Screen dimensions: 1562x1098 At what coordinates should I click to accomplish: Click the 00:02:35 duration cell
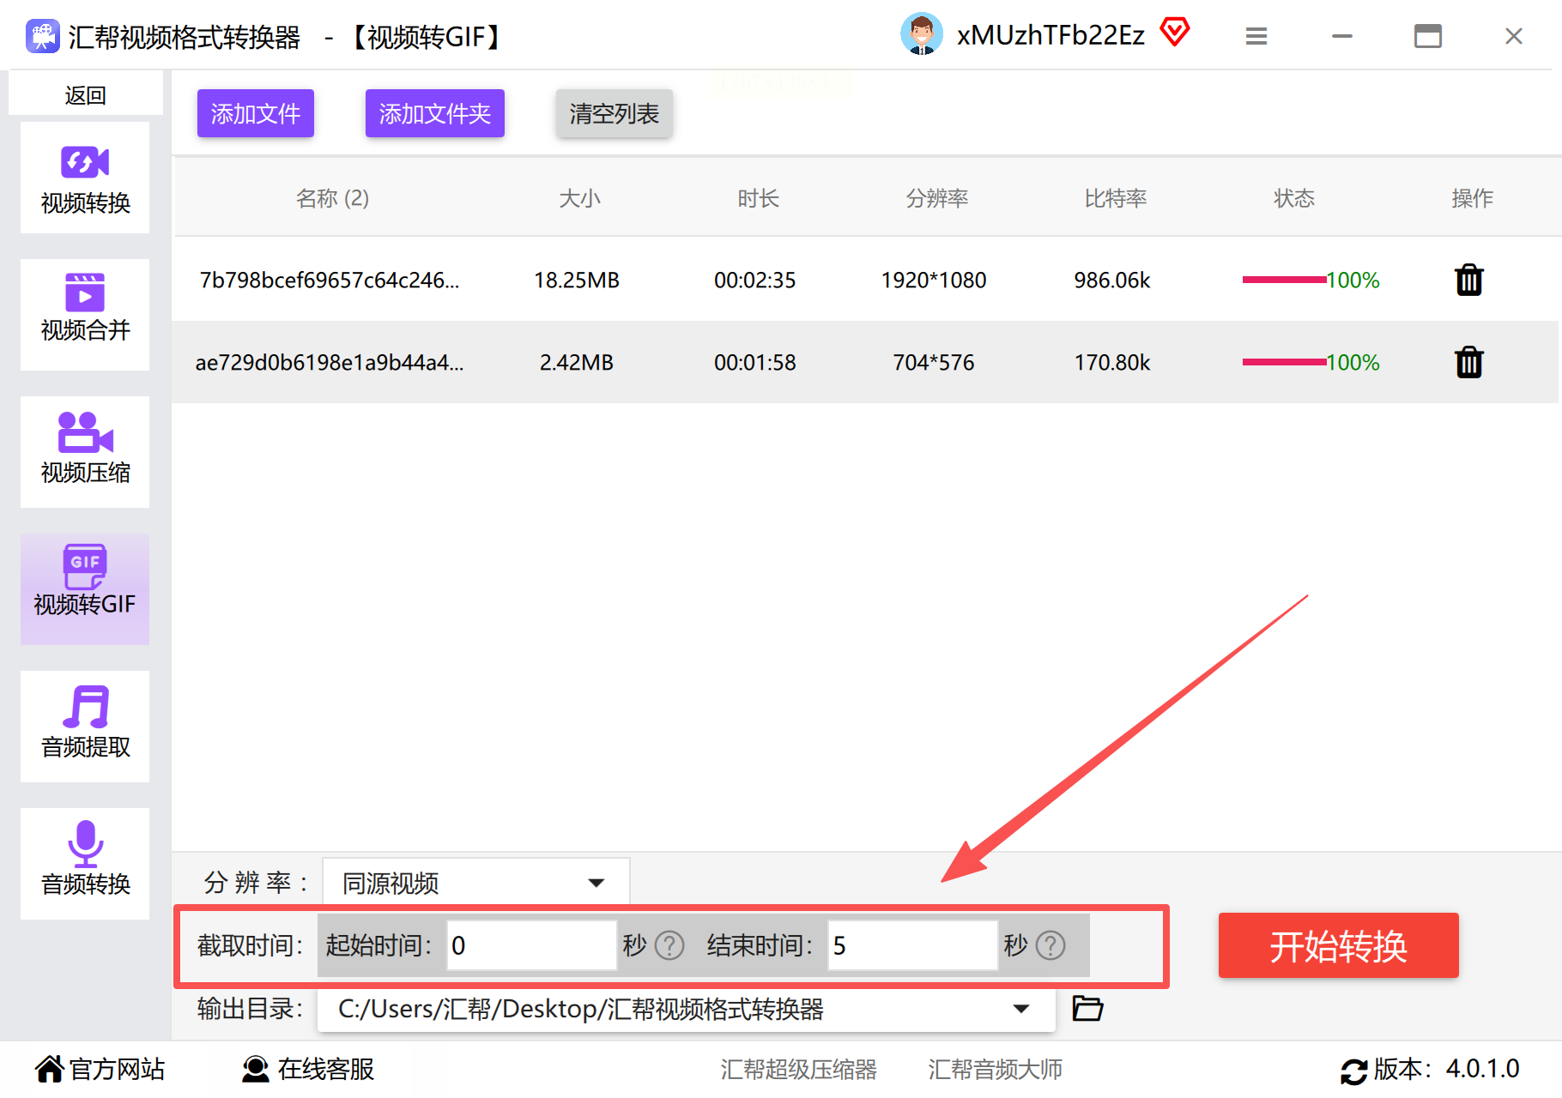point(755,280)
